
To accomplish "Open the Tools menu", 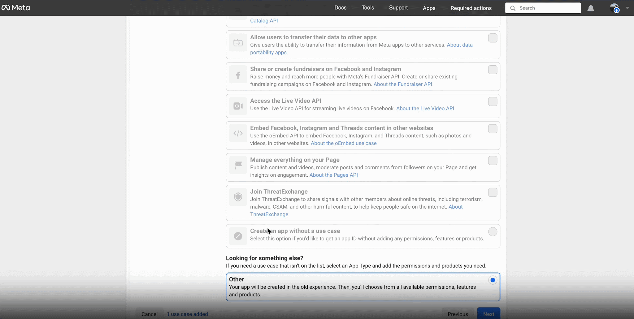I will click(368, 8).
